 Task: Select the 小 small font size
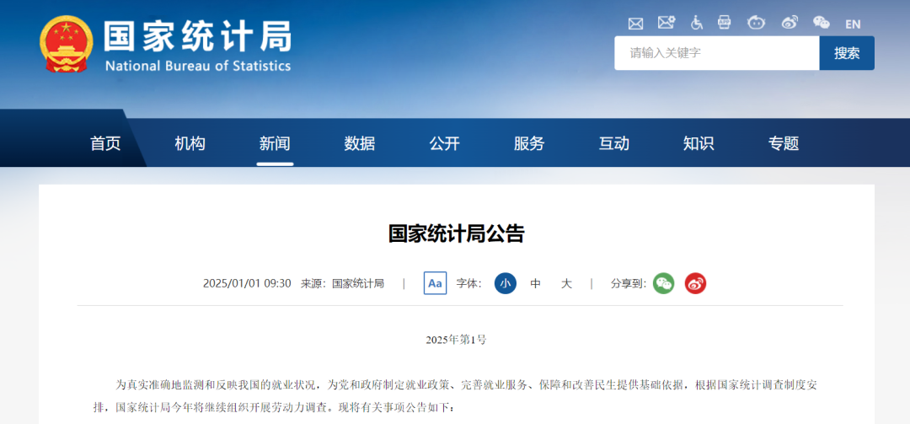[x=506, y=283]
